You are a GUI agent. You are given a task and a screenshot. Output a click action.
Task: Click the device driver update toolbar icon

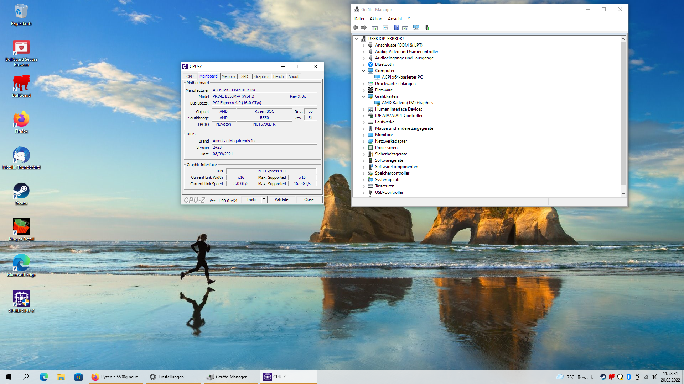(427, 28)
